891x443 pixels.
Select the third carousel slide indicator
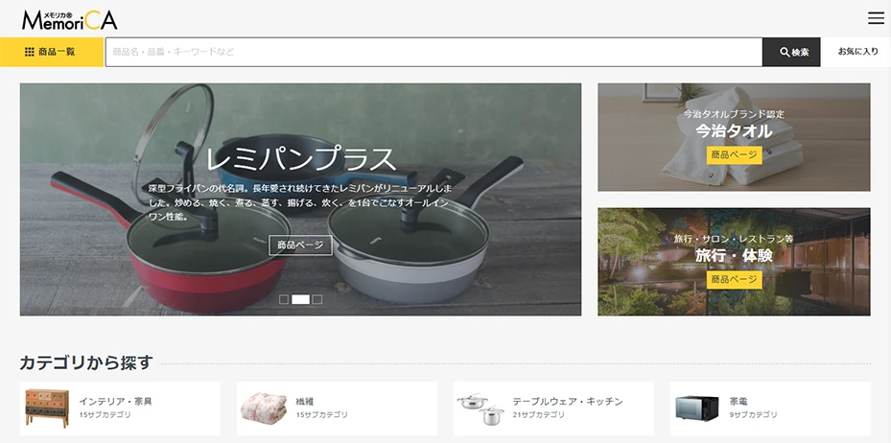pyautogui.click(x=317, y=299)
